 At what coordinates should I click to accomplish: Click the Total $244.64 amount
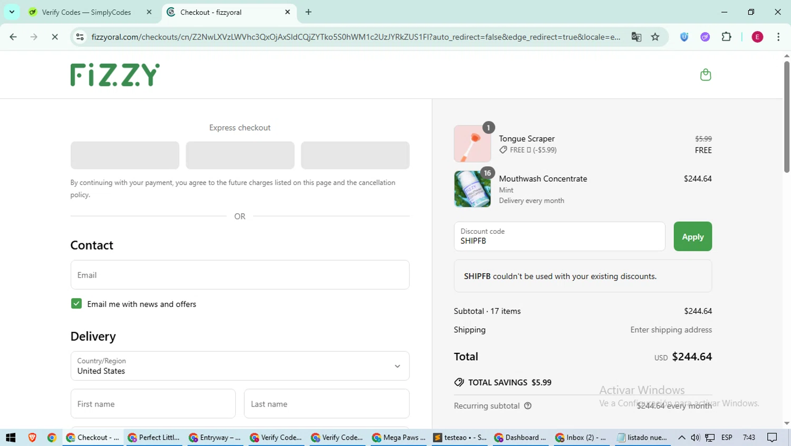pyautogui.click(x=692, y=356)
